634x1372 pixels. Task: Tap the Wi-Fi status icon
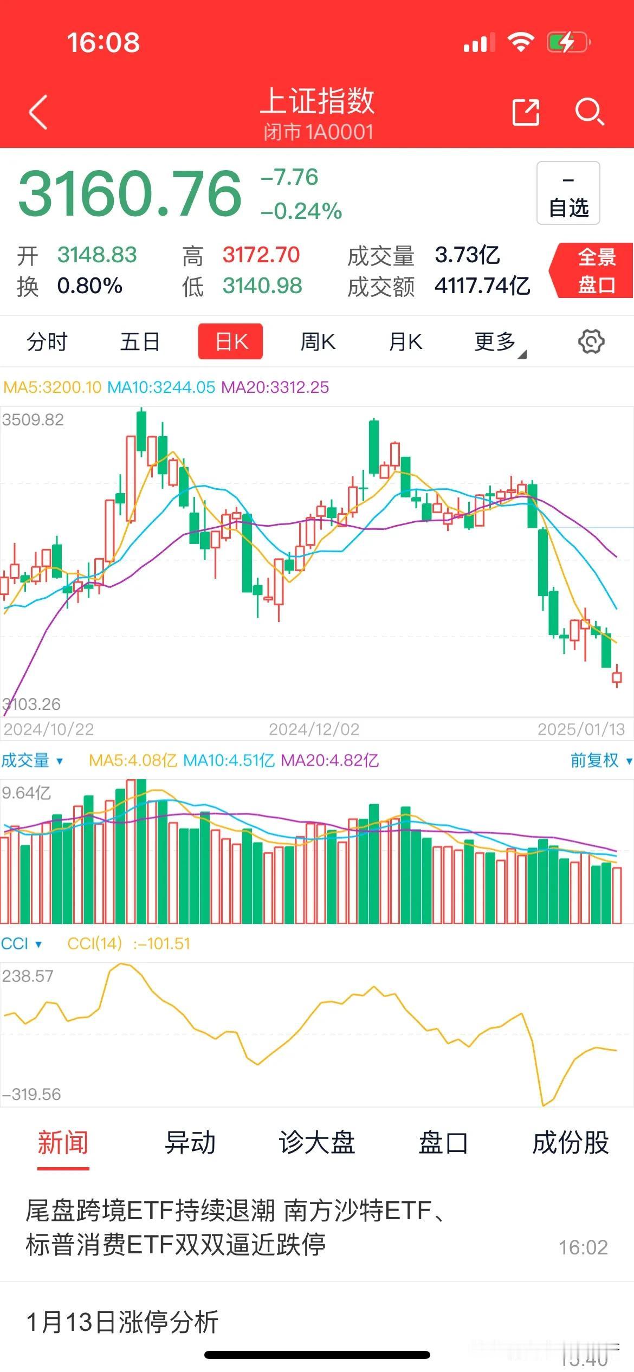pyautogui.click(x=521, y=42)
